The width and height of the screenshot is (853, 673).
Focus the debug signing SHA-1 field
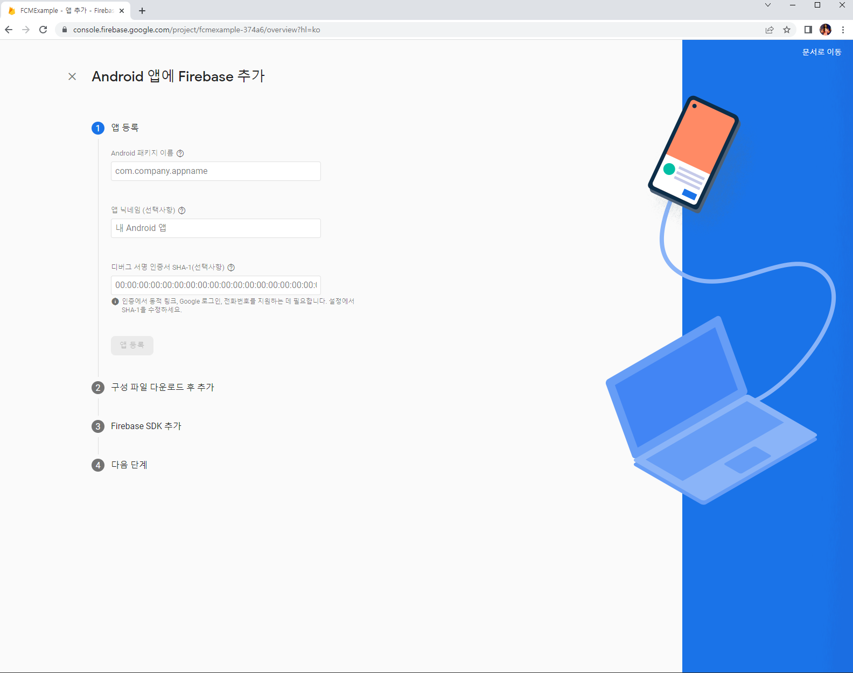216,285
